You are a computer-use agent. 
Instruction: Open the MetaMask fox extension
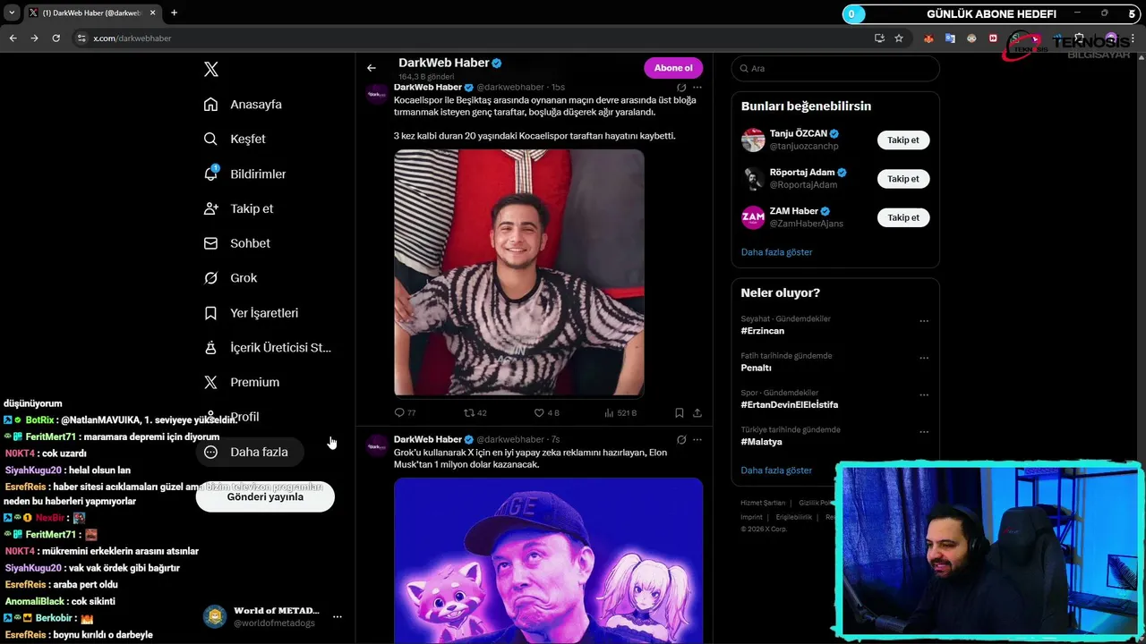(928, 38)
